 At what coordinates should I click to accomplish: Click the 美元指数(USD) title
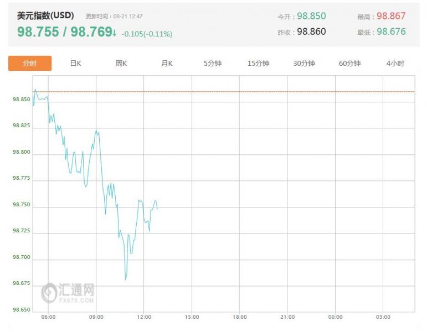45,15
